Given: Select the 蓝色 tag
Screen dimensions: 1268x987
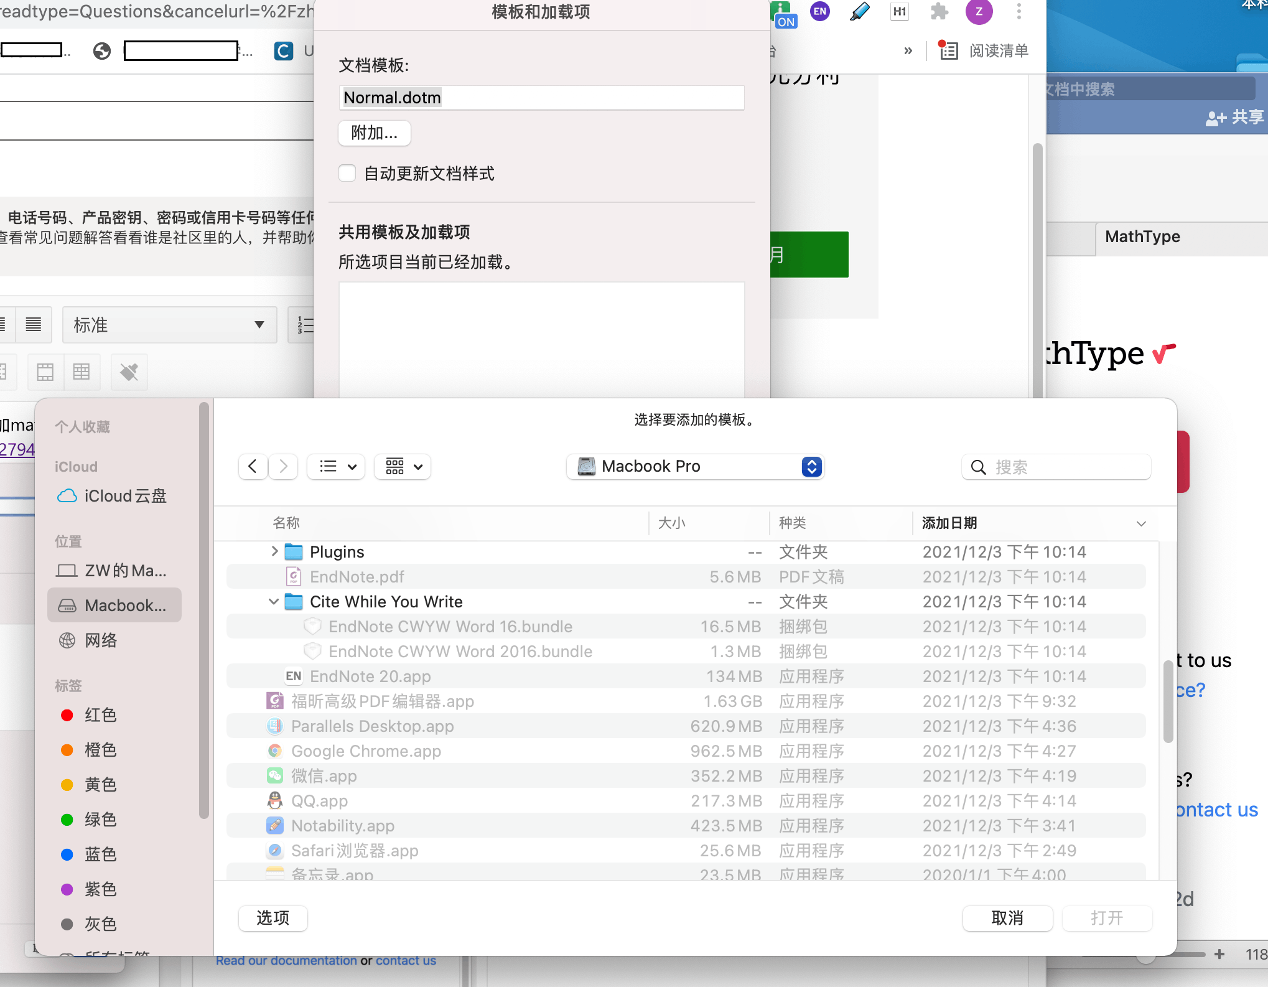Looking at the screenshot, I should [114, 854].
